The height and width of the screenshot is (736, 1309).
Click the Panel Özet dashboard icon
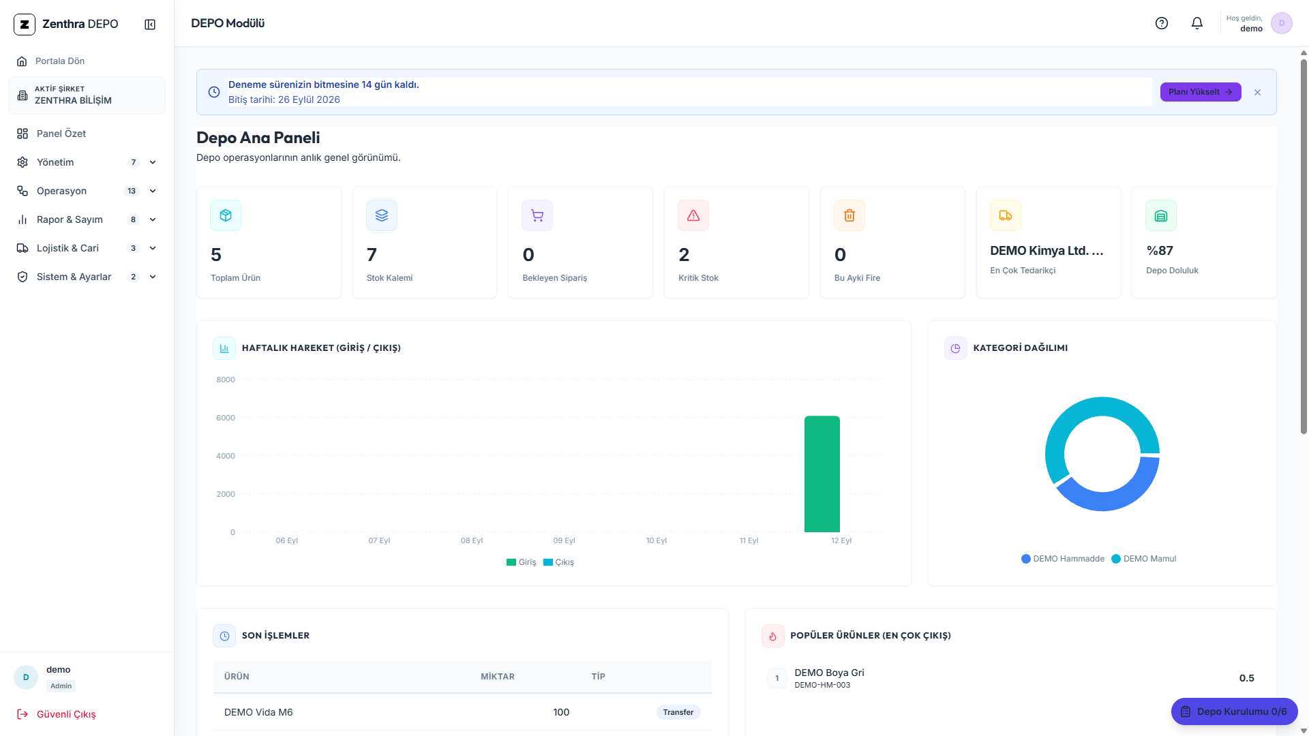pos(22,134)
